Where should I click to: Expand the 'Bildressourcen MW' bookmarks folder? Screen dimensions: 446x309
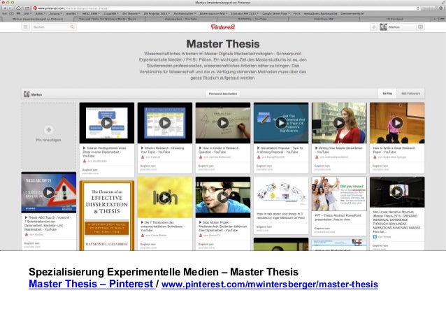(x=213, y=14)
